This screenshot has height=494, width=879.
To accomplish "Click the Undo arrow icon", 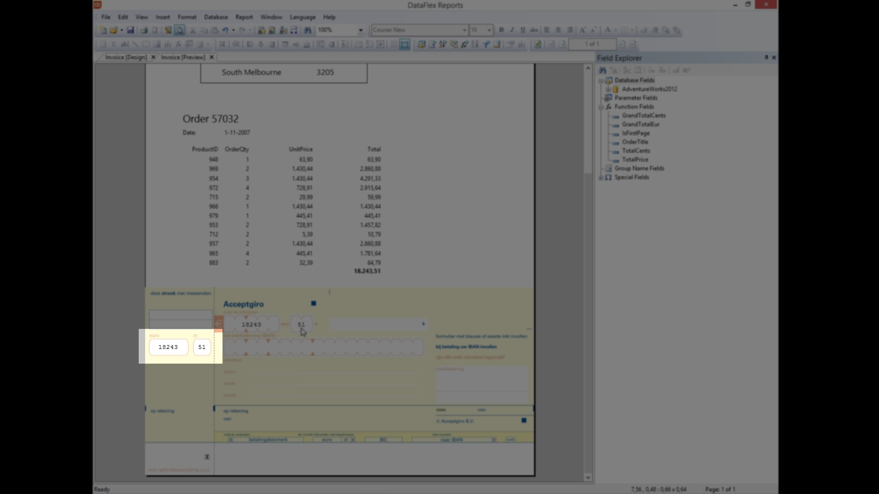I will tap(225, 30).
